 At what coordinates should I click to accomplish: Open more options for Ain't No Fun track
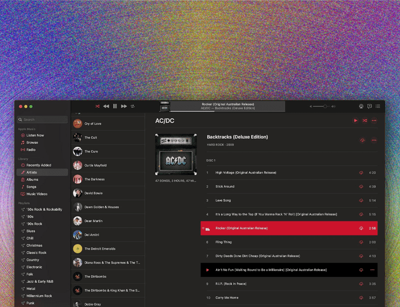[x=372, y=270]
